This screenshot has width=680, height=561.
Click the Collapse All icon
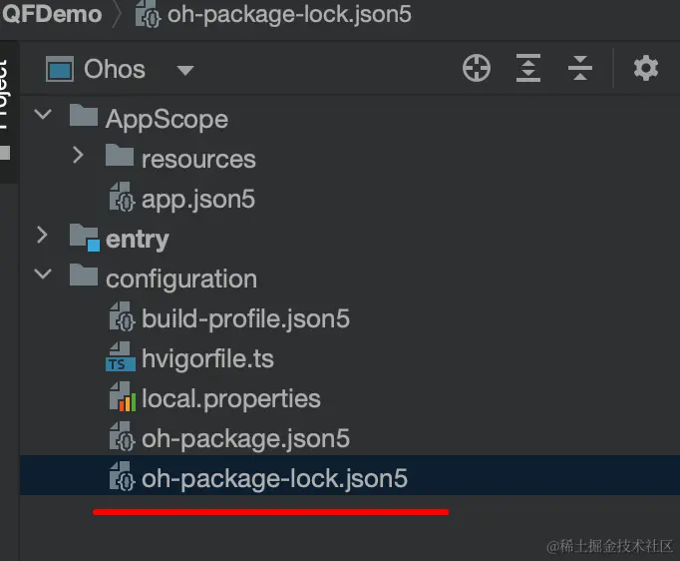pyautogui.click(x=579, y=69)
